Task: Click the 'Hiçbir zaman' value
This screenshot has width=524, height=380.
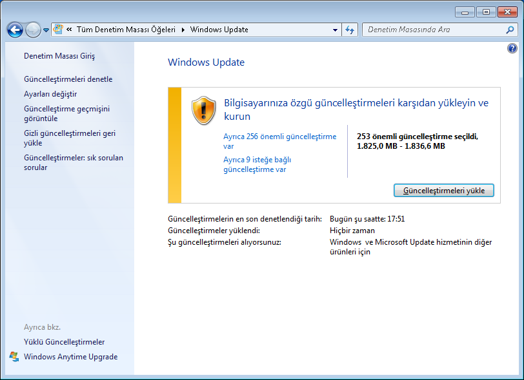Action: tap(352, 231)
